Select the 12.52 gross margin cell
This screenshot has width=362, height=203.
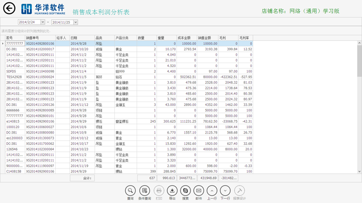click(246, 49)
